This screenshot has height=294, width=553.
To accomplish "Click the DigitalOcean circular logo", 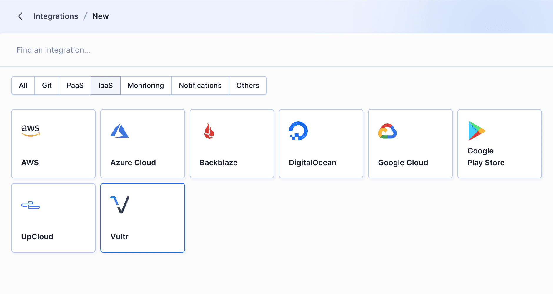I will point(298,131).
